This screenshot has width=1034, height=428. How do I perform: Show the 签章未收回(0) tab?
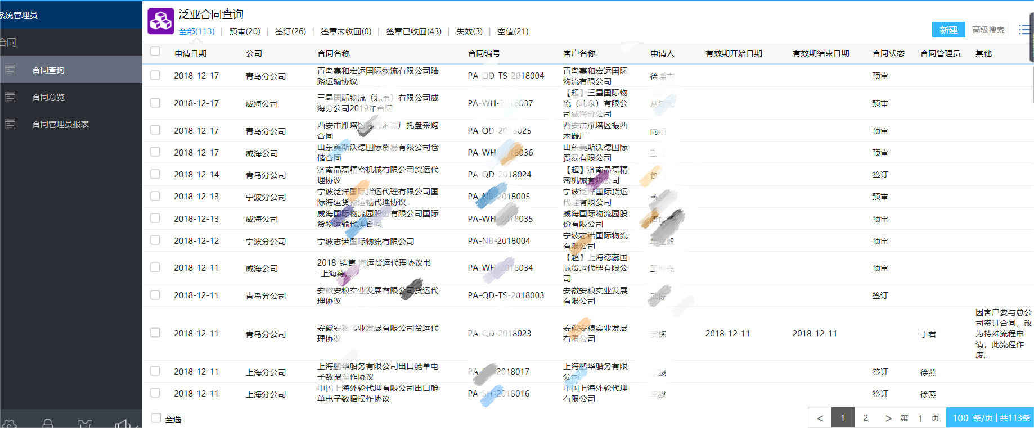pyautogui.click(x=346, y=31)
